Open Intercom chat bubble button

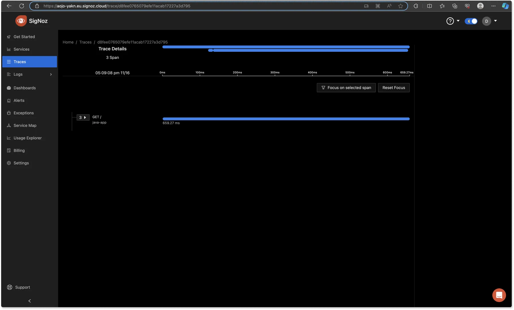click(499, 295)
